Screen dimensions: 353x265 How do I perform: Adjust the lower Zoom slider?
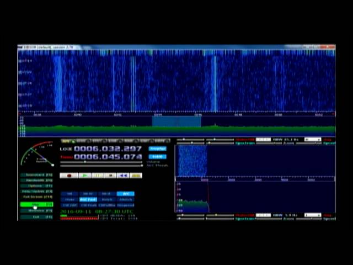pos(269,219)
